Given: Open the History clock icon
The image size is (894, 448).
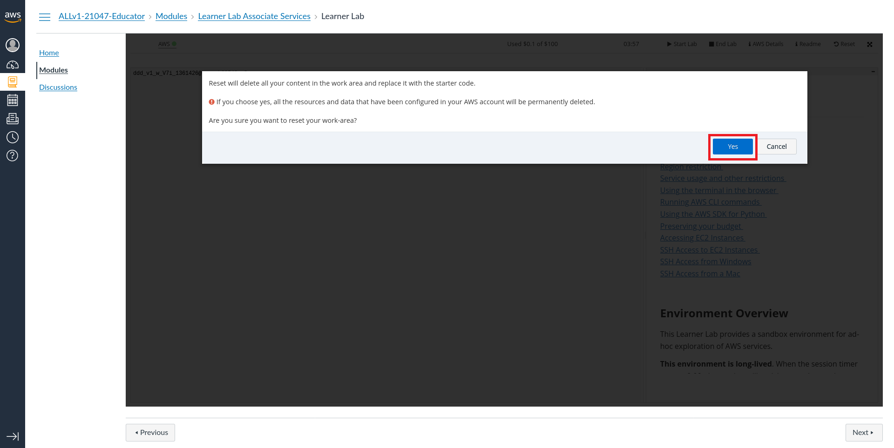Looking at the screenshot, I should [13, 137].
